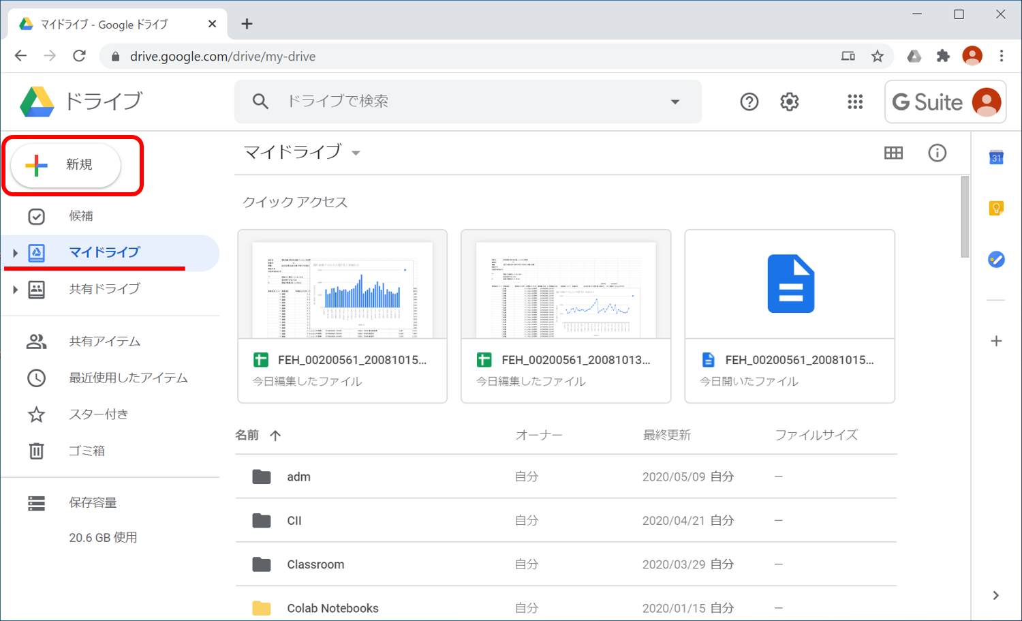Open Google Calendar side panel icon

coord(996,157)
